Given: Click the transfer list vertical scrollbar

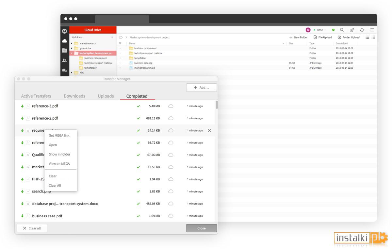Looking at the screenshot, I should [x=217, y=105].
